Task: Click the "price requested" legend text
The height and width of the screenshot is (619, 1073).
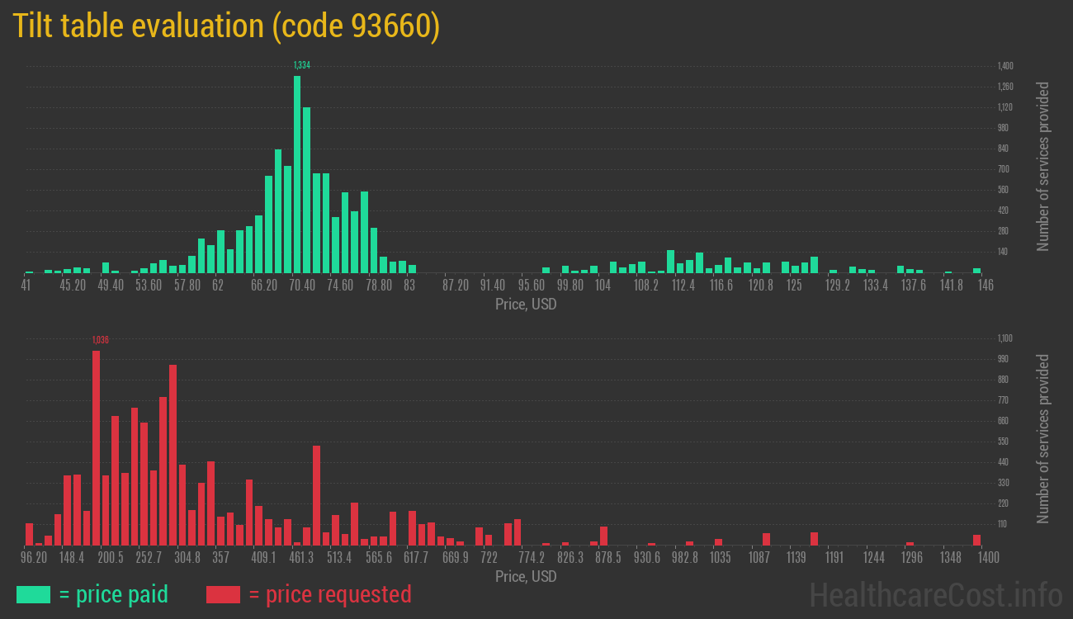Action: pos(329,594)
